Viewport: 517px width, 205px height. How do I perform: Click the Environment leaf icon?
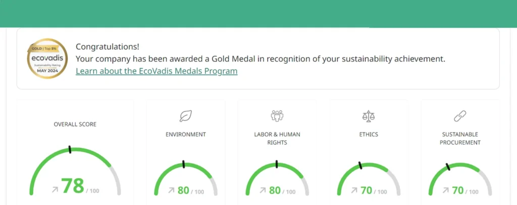click(186, 116)
